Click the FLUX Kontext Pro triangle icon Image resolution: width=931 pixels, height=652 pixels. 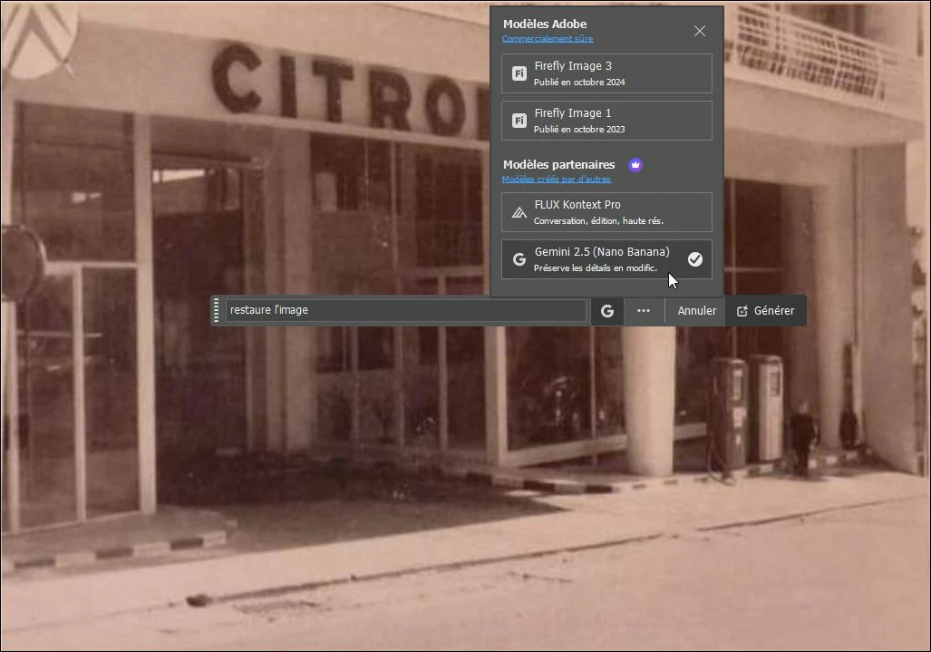click(x=519, y=212)
